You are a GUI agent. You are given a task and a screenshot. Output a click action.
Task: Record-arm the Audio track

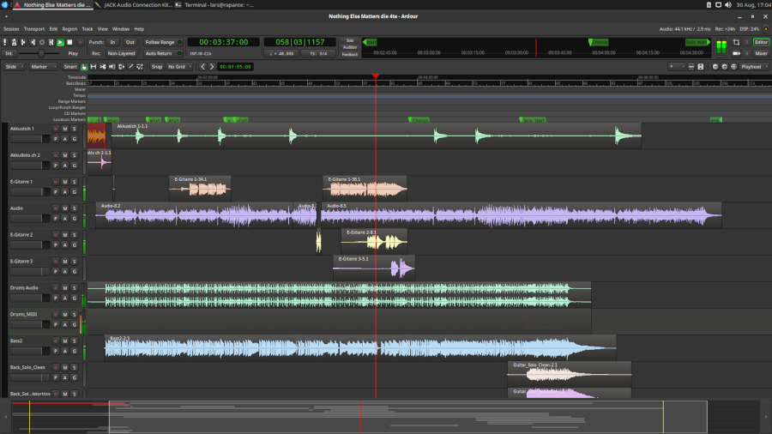coord(55,208)
